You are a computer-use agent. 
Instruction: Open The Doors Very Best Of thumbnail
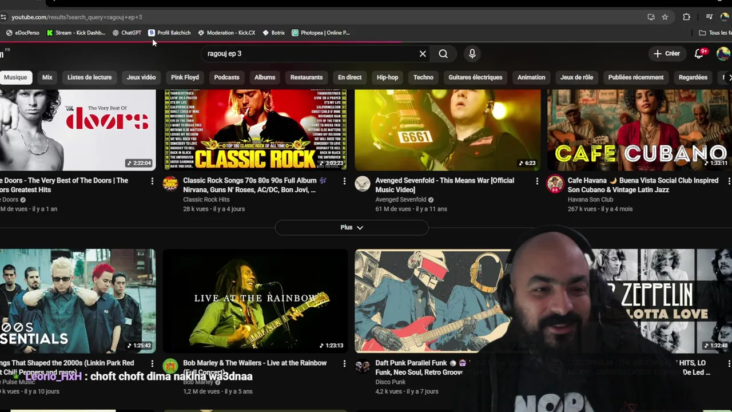tap(78, 130)
